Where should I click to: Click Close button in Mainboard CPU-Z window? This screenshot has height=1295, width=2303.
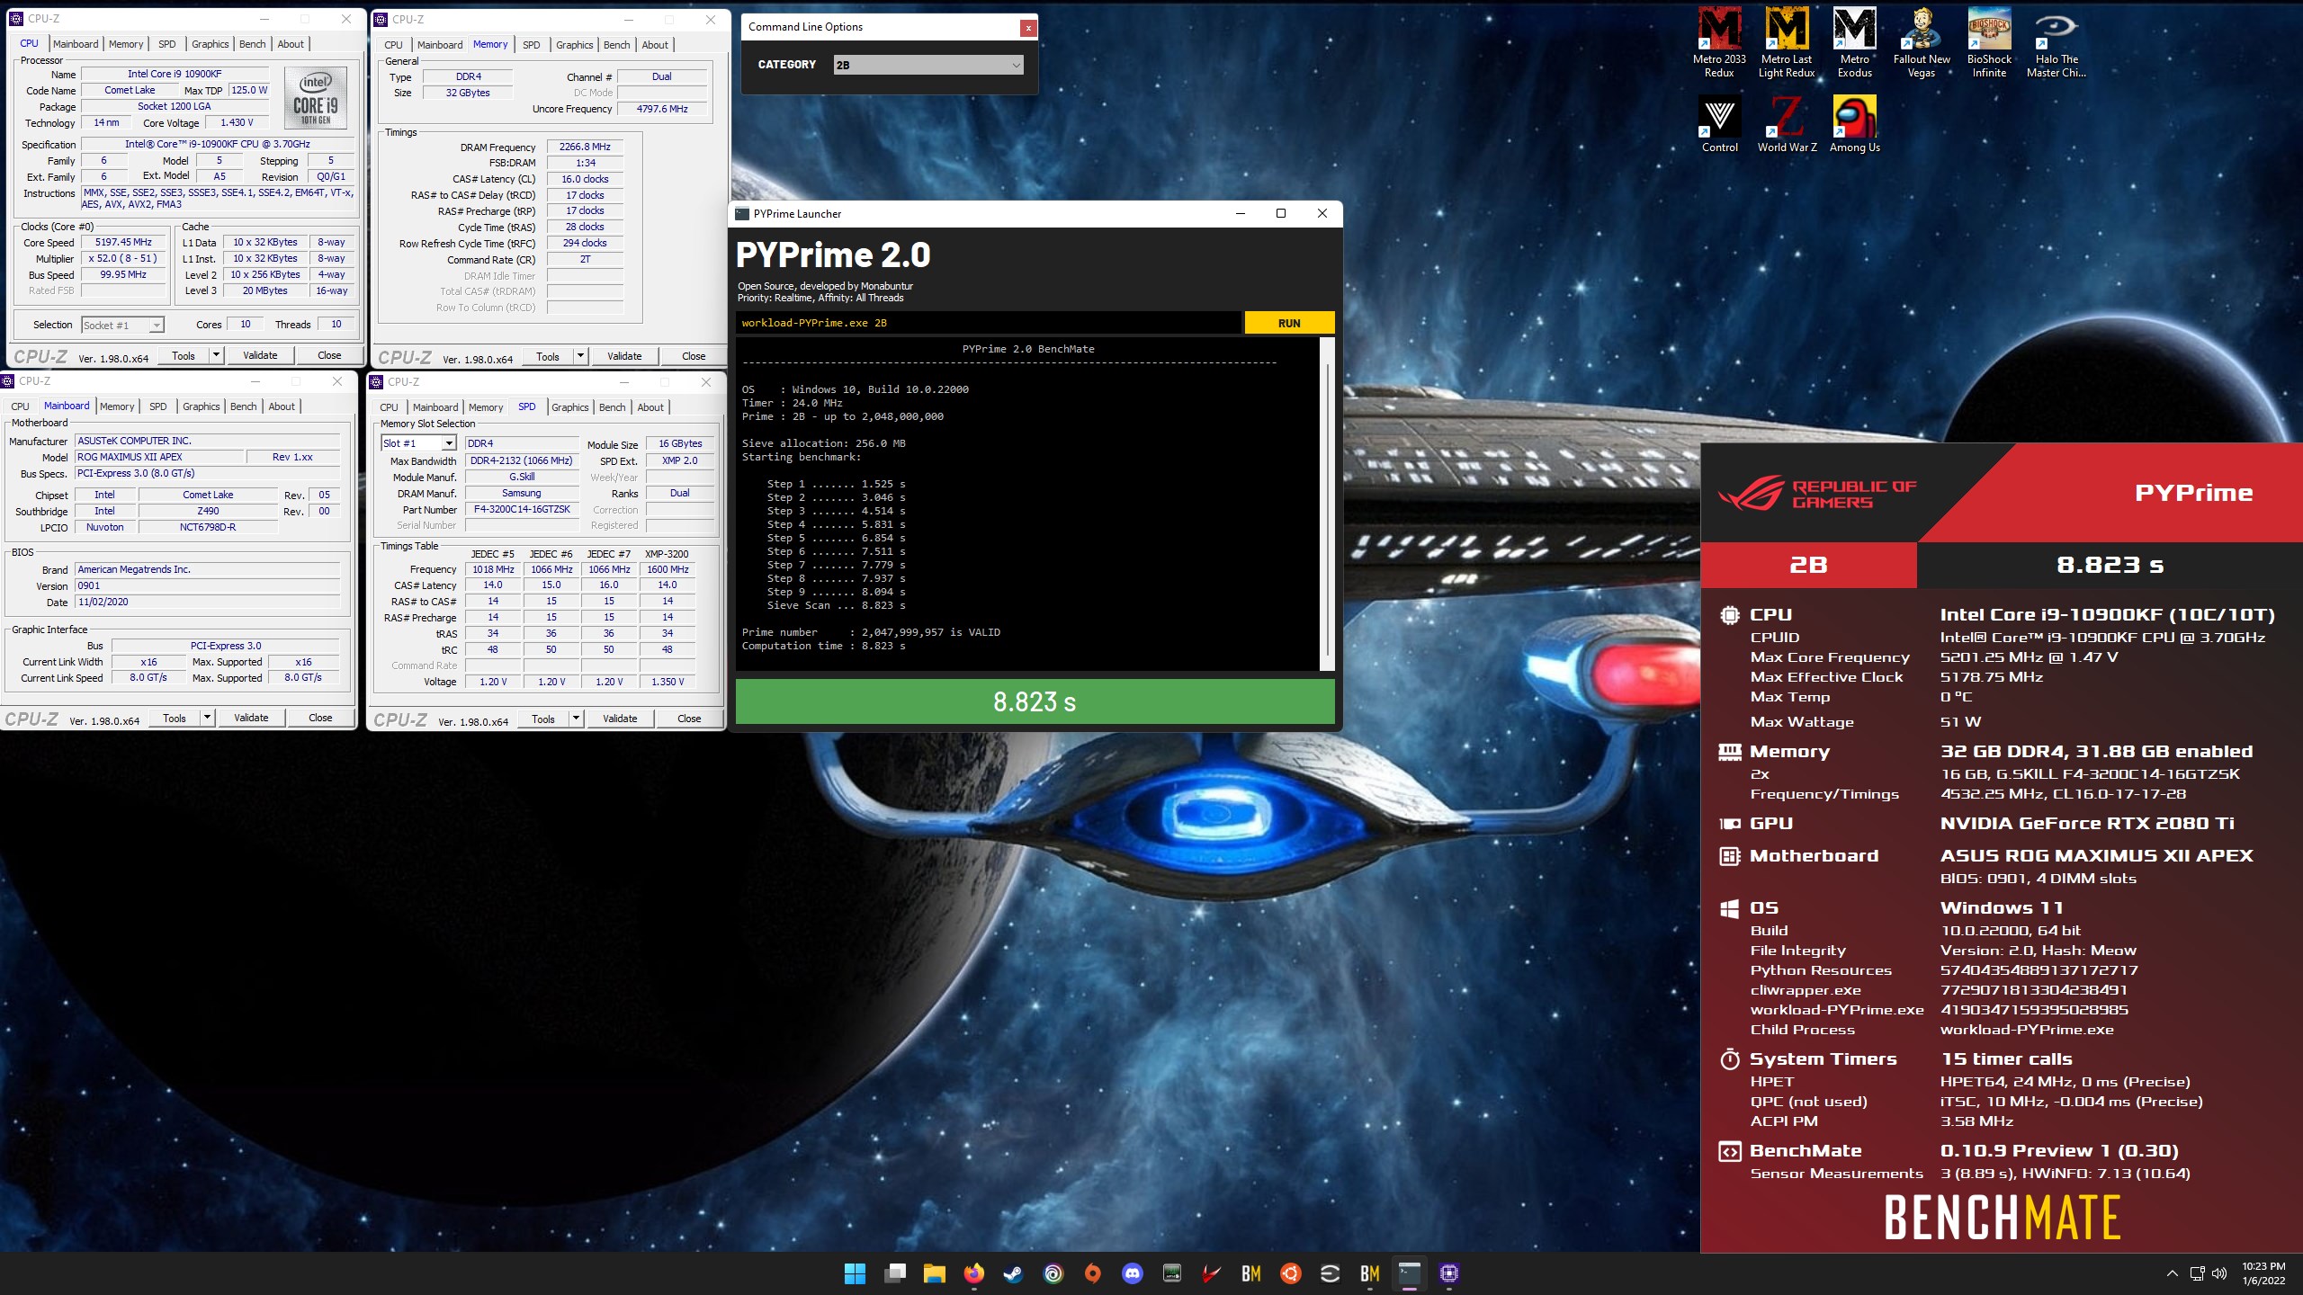tap(320, 718)
